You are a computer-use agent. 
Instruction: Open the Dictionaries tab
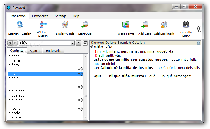40,16
